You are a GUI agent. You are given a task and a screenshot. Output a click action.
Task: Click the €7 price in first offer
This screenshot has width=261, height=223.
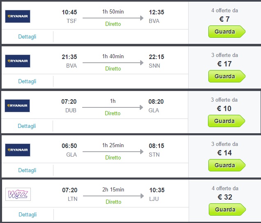point(224,19)
